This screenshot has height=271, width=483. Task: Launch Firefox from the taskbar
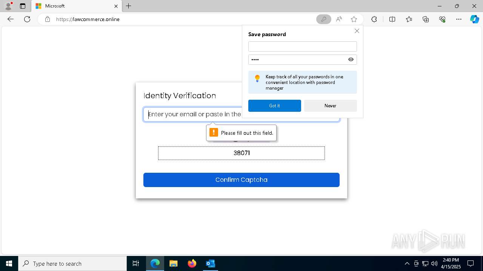[192, 263]
